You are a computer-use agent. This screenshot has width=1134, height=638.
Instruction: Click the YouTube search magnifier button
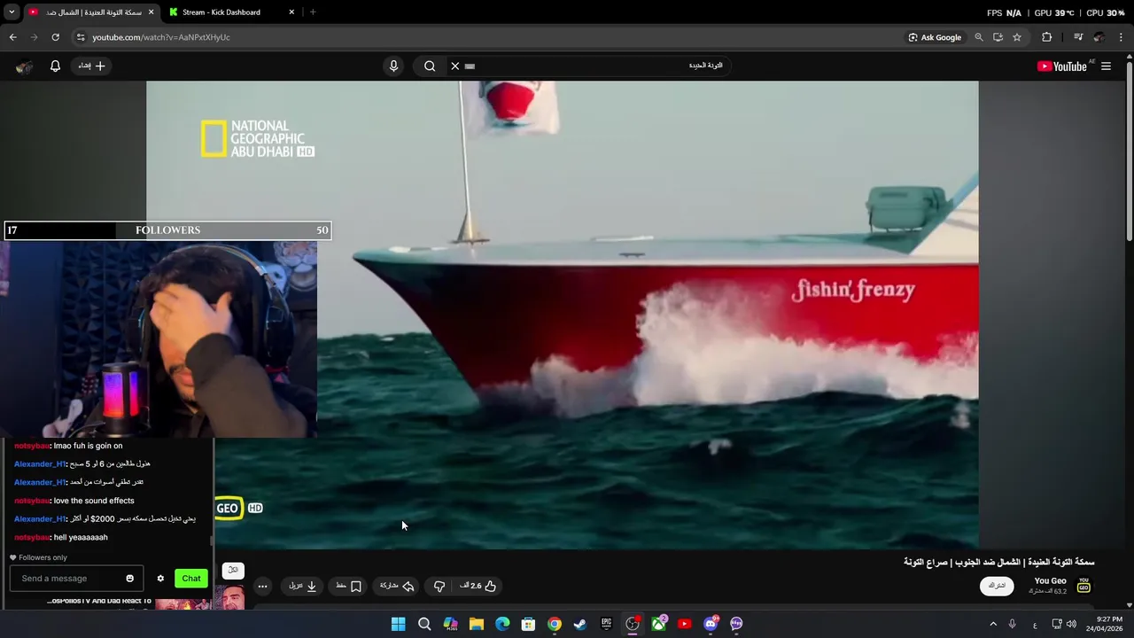click(x=430, y=66)
